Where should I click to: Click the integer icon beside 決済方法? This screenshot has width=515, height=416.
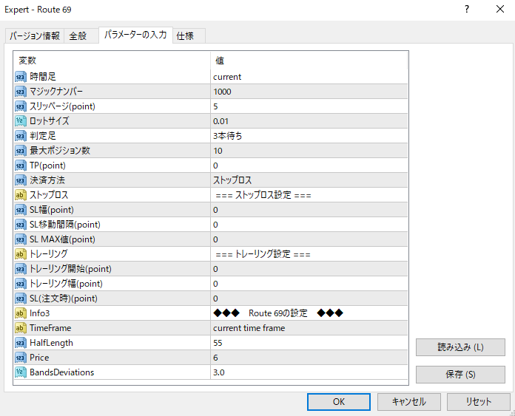coord(21,180)
